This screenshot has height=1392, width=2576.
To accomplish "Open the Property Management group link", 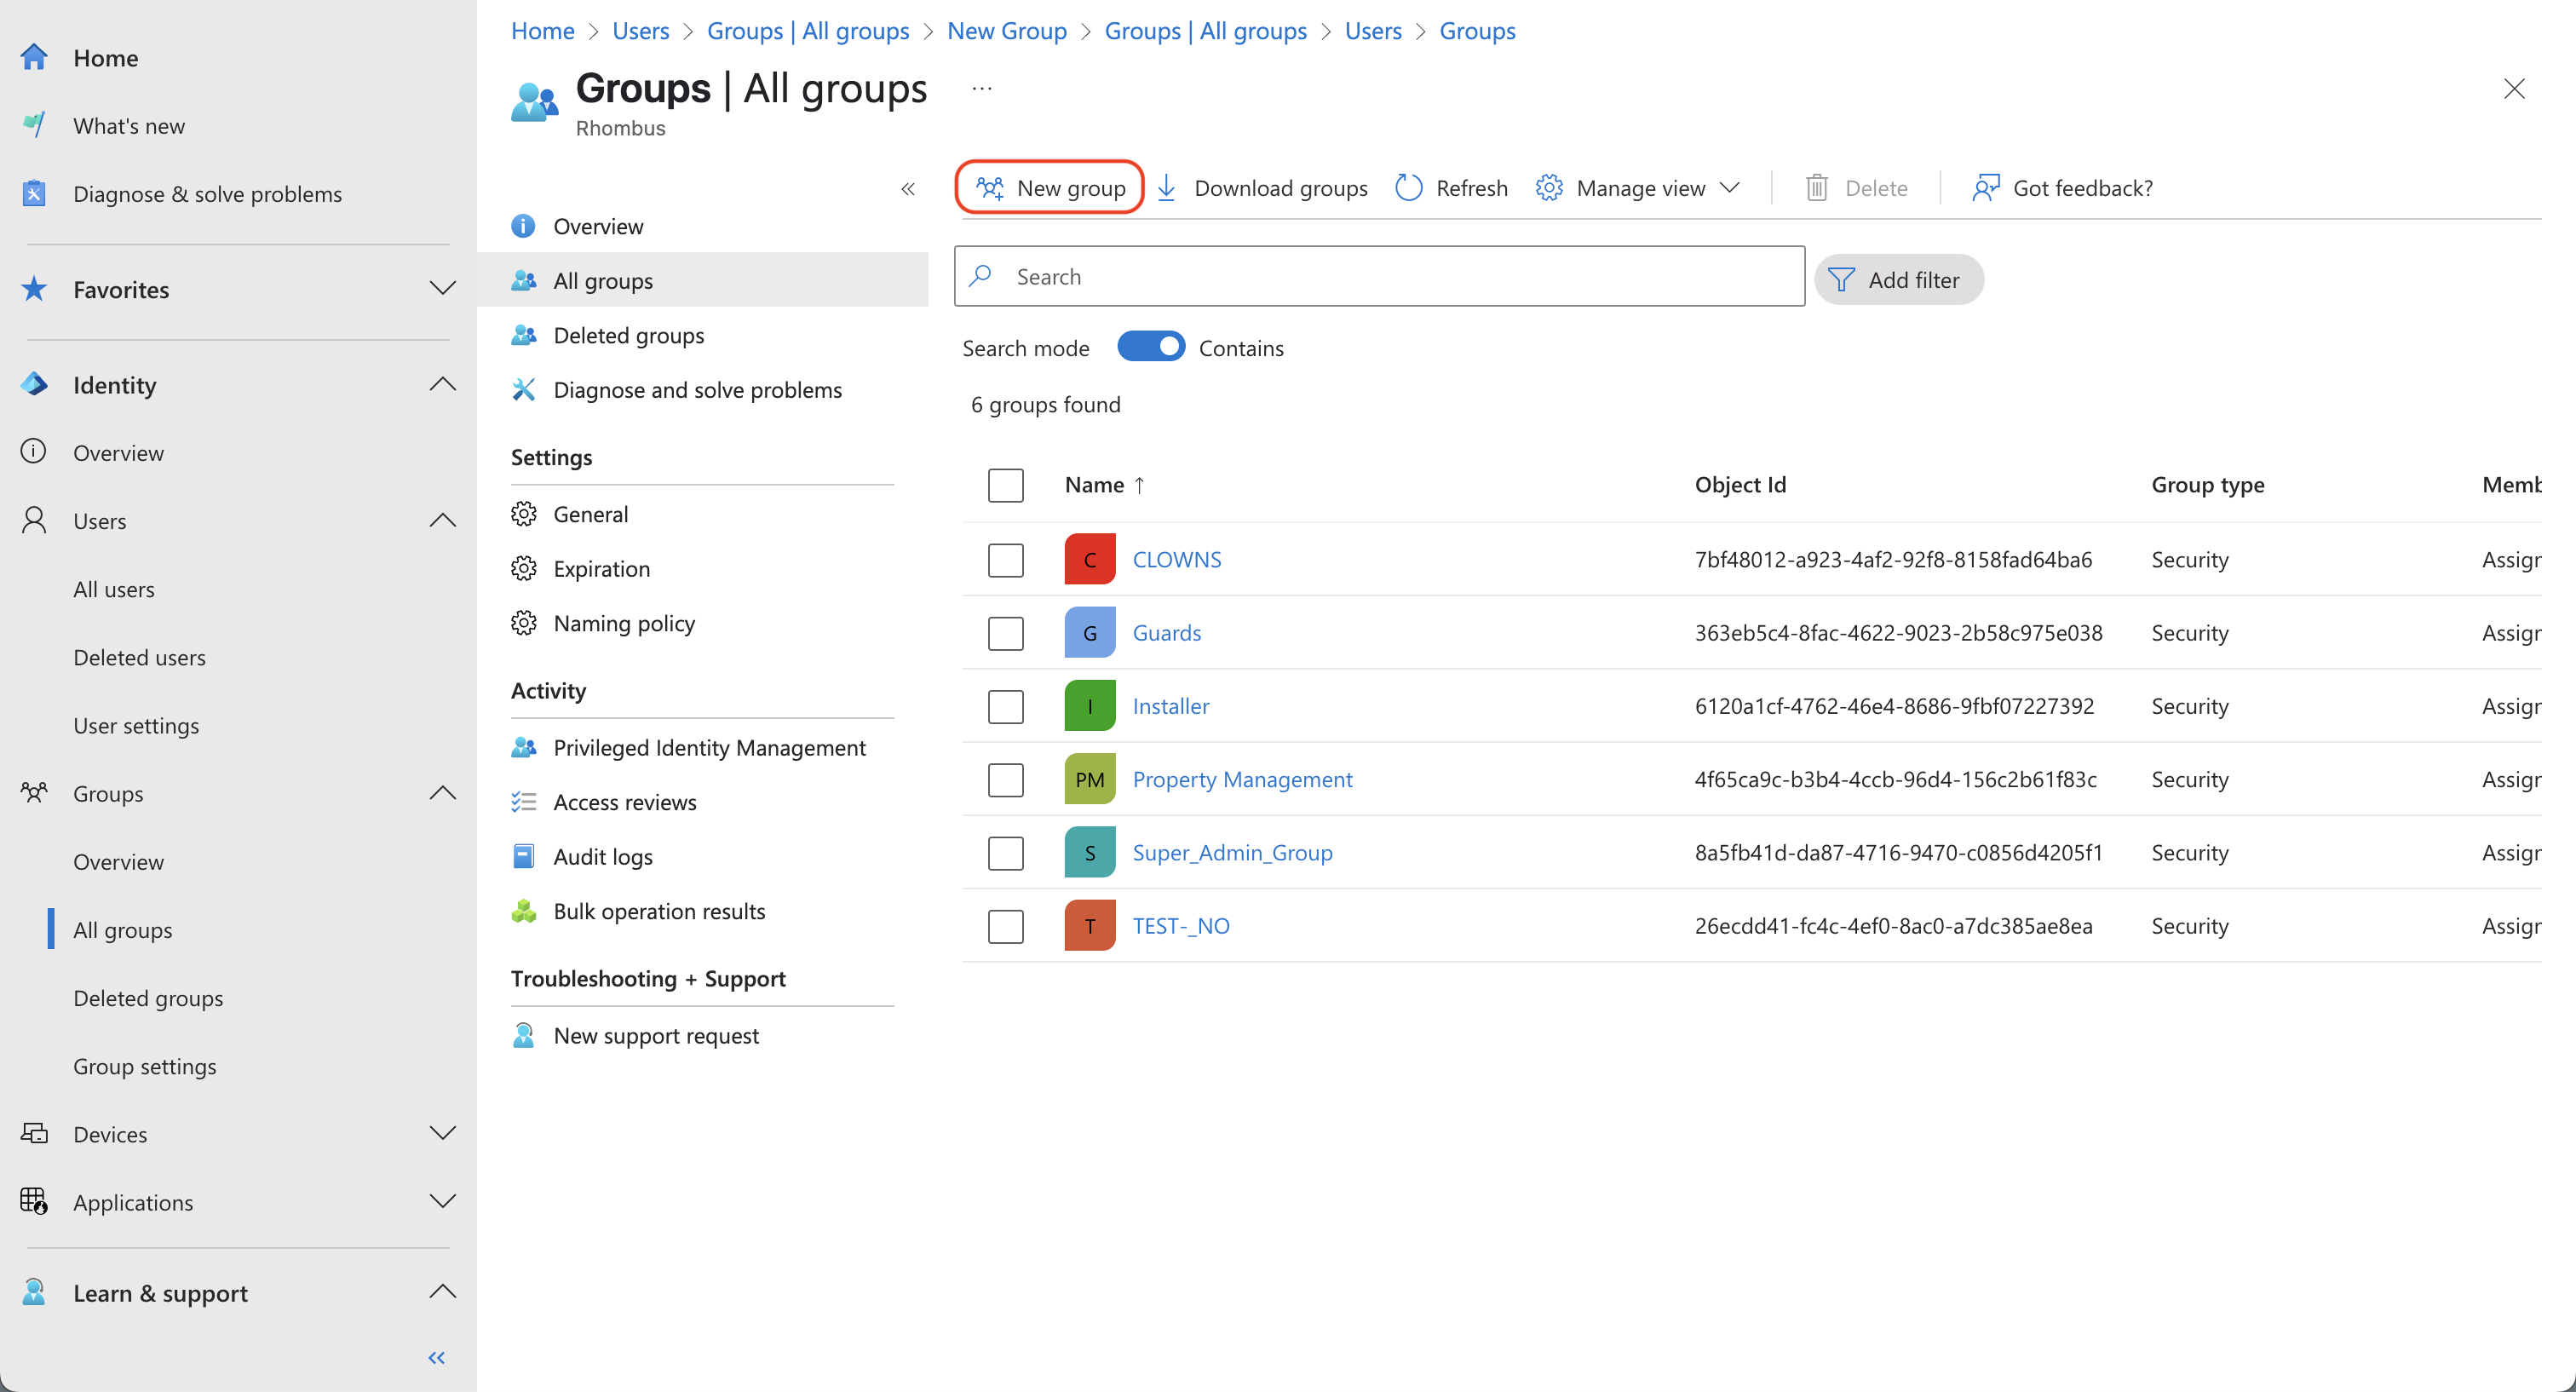I will [x=1242, y=779].
